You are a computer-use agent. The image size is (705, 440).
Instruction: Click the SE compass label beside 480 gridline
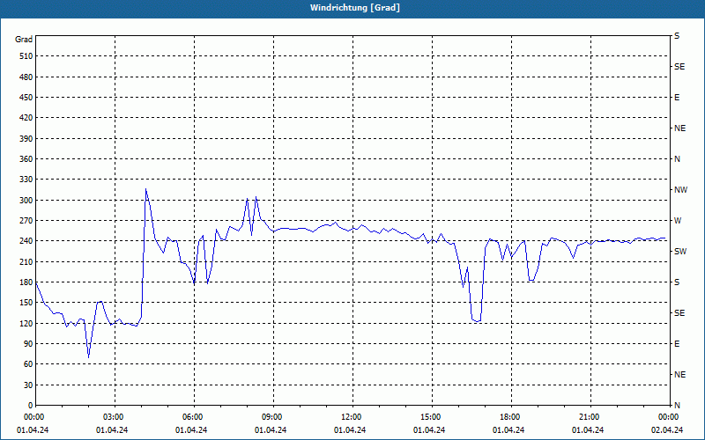pos(679,67)
